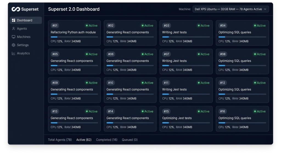Click the #03 agent badge
281x153 pixels.
tap(167, 25)
